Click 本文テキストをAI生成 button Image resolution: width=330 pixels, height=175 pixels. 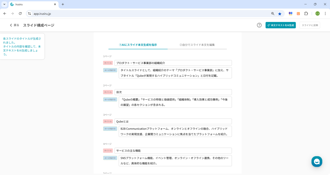click(x=280, y=25)
